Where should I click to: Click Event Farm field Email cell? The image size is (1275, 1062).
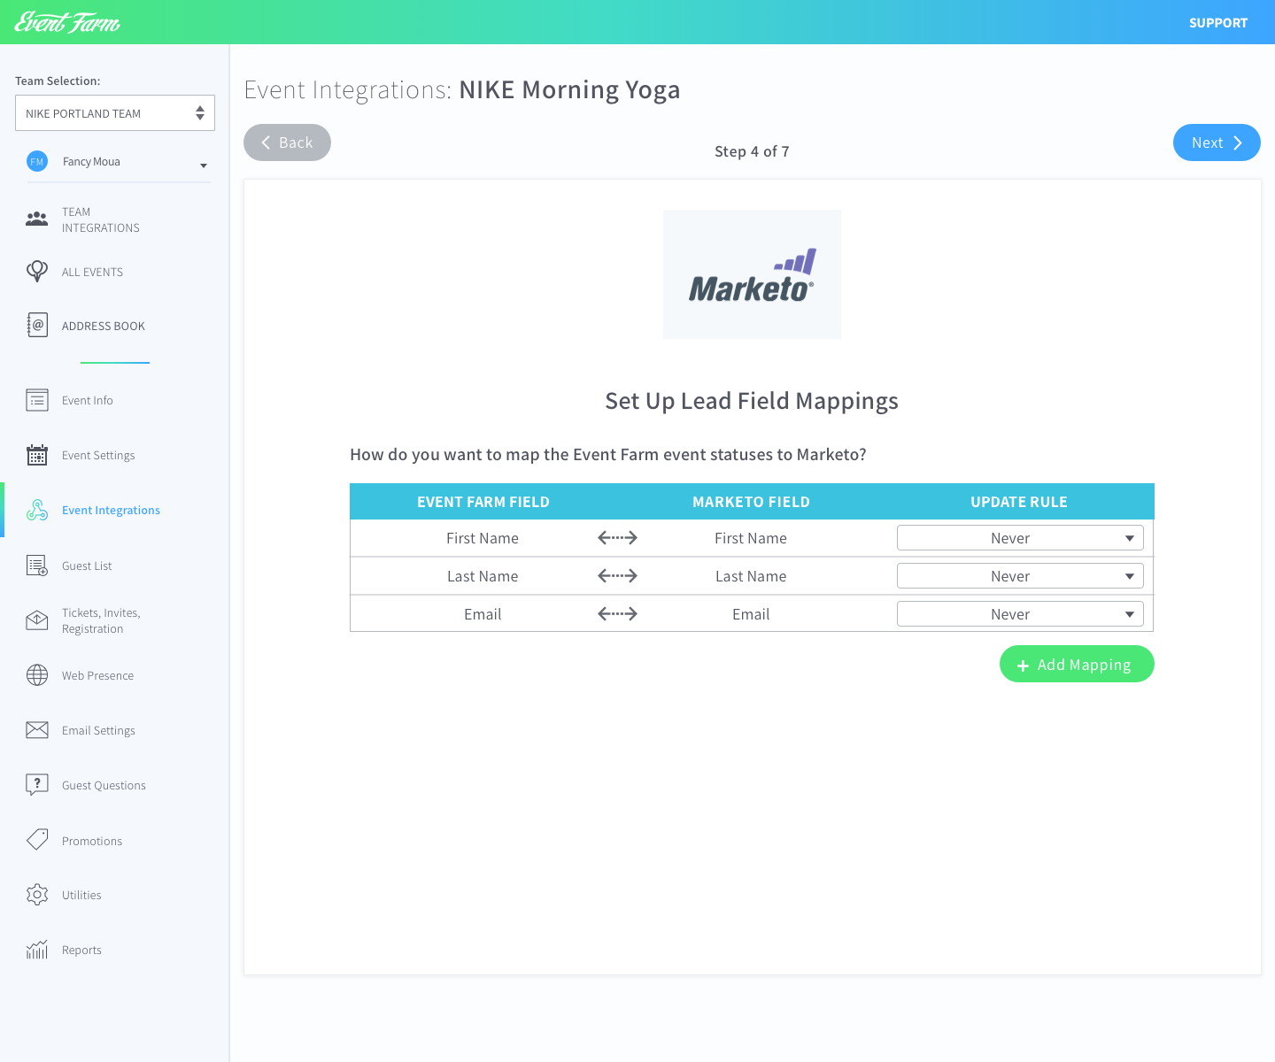coord(483,614)
